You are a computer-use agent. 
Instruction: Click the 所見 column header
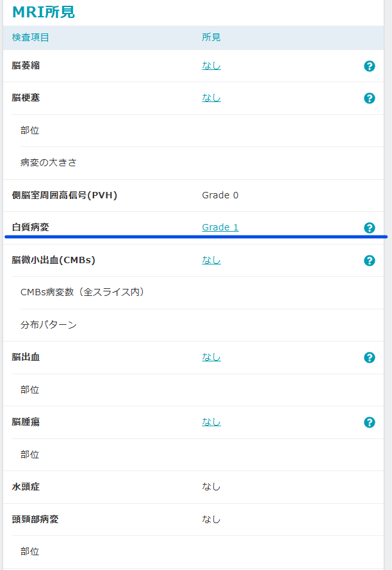click(x=211, y=37)
